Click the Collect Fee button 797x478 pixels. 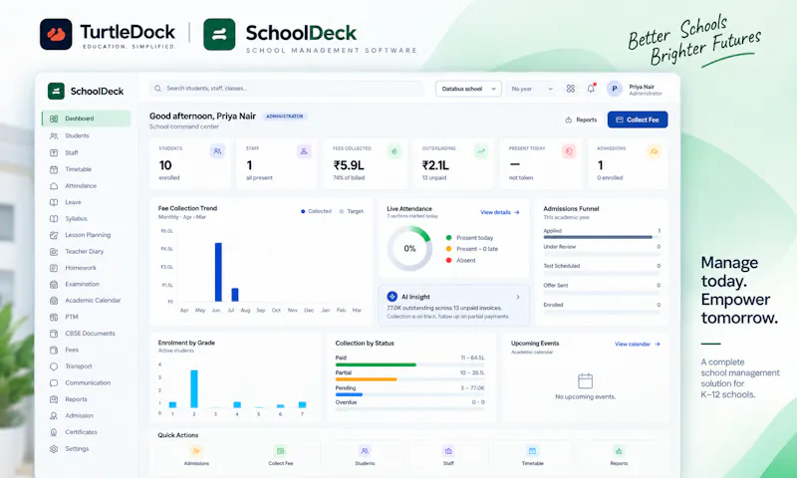click(x=638, y=119)
